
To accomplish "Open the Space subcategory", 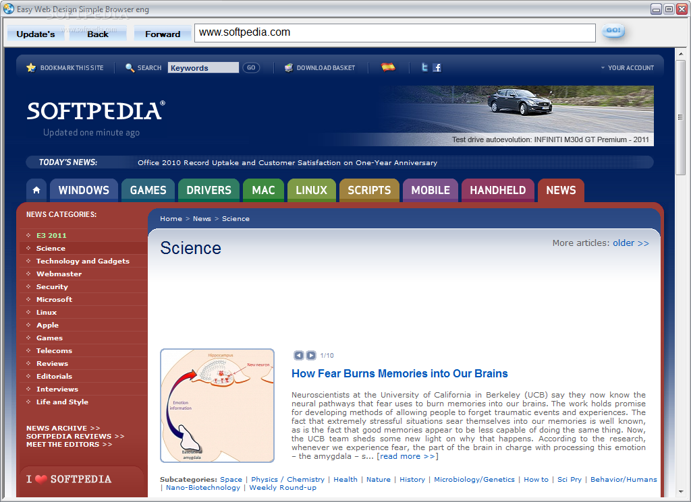I will (x=231, y=480).
